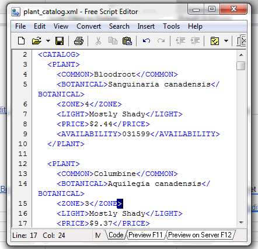Click price $9.37 on line 17
Viewport: 258px width, 249px height.
pyautogui.click(x=101, y=223)
